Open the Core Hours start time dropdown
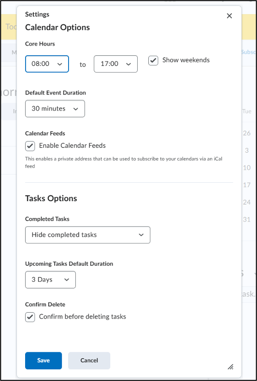Screen dimensions: 257x381 click(x=47, y=64)
